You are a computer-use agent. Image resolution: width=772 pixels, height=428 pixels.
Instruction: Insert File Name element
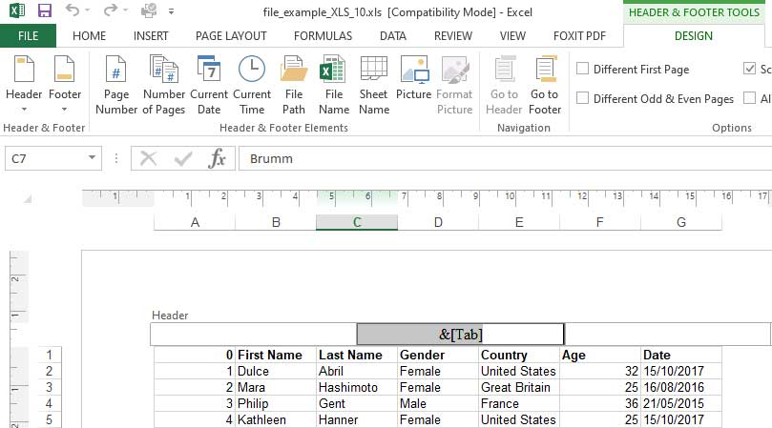tap(334, 85)
